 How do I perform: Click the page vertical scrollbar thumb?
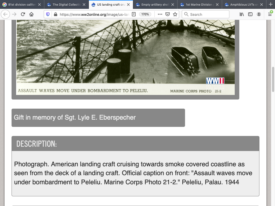tap(273, 79)
